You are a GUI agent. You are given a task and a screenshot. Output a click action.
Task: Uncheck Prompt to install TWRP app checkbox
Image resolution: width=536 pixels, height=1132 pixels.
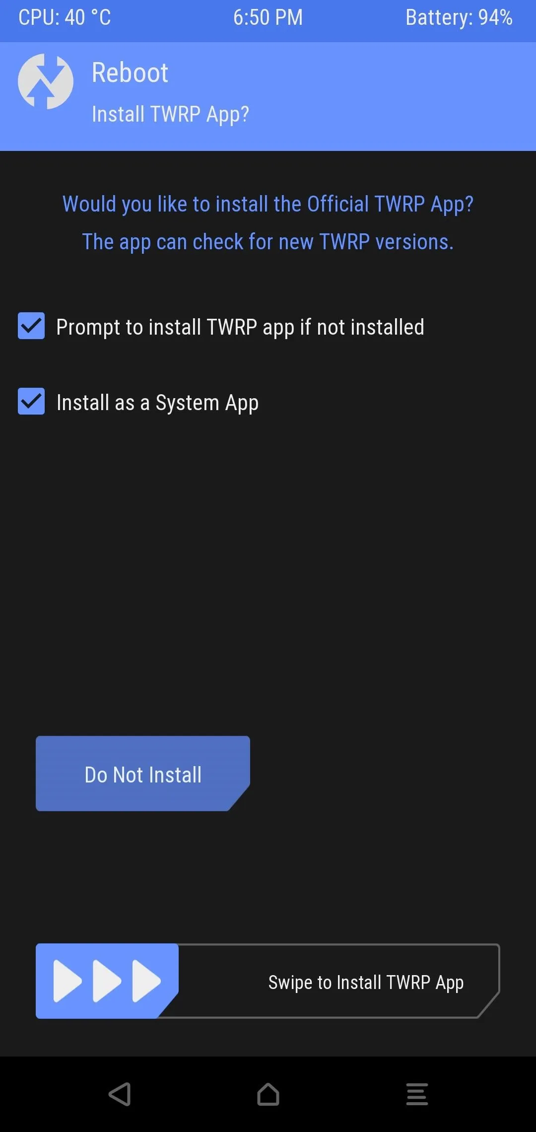point(31,326)
